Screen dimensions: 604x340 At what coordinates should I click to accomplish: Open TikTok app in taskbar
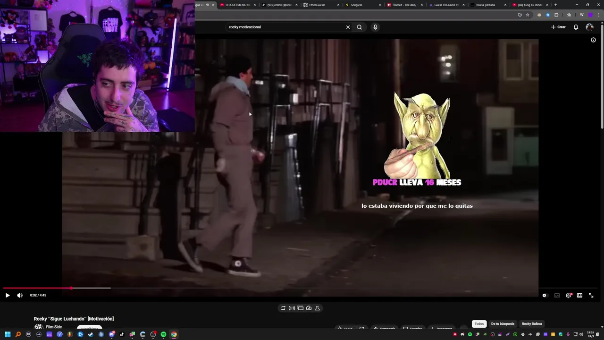coord(122,334)
